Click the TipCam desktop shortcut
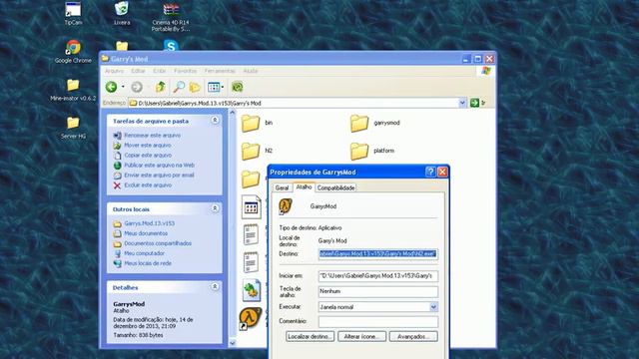Image resolution: width=639 pixels, height=359 pixels. pyautogui.click(x=73, y=10)
